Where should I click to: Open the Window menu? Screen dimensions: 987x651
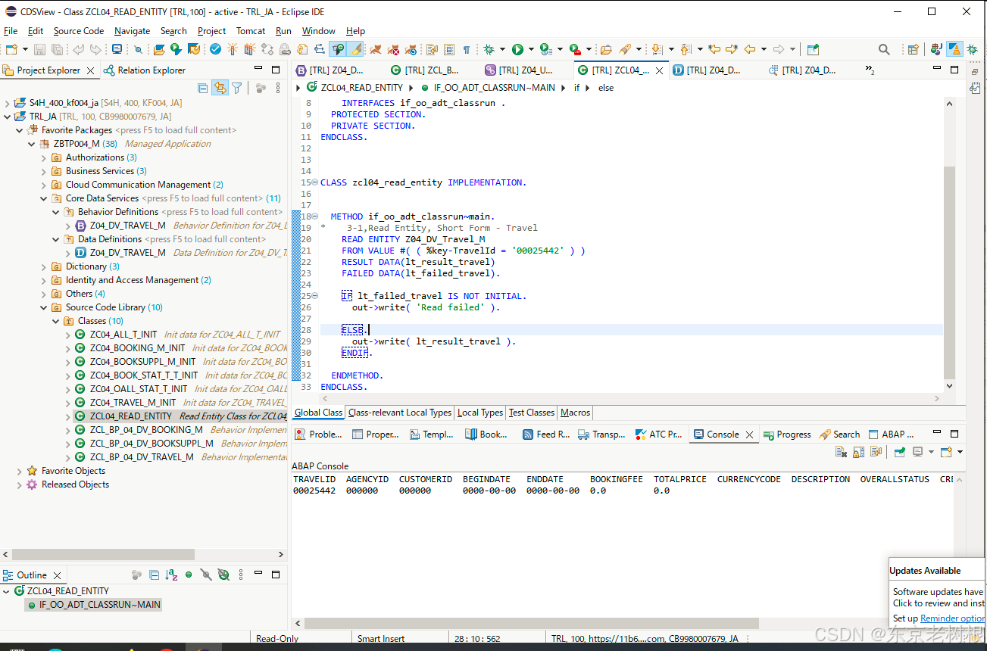click(x=319, y=31)
